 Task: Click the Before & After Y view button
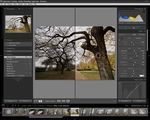(40, 101)
